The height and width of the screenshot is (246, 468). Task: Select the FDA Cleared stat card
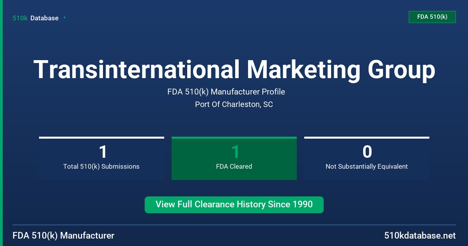coord(234,158)
